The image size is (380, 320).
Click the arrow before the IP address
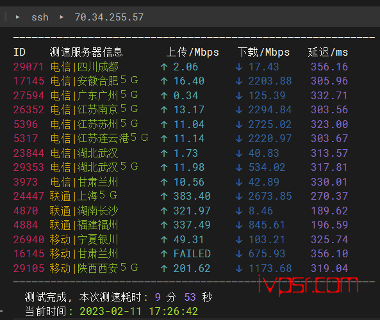pos(62,17)
